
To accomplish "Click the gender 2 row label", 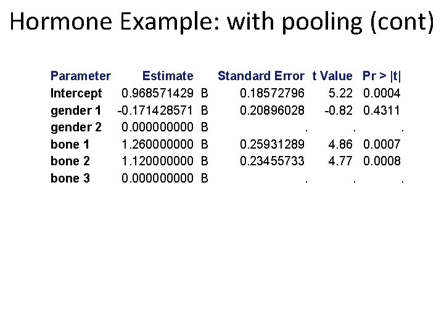I will click(76, 128).
